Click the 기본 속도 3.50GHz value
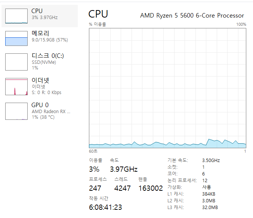This screenshot has height=218, width=253. point(211,160)
